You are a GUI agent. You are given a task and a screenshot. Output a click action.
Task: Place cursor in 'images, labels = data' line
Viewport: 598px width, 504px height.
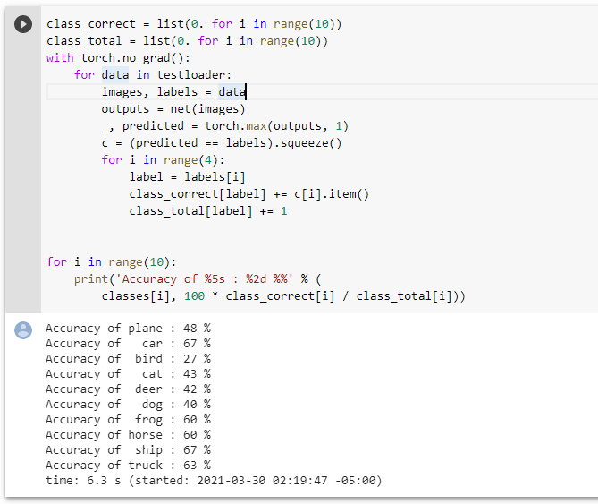click(x=174, y=92)
